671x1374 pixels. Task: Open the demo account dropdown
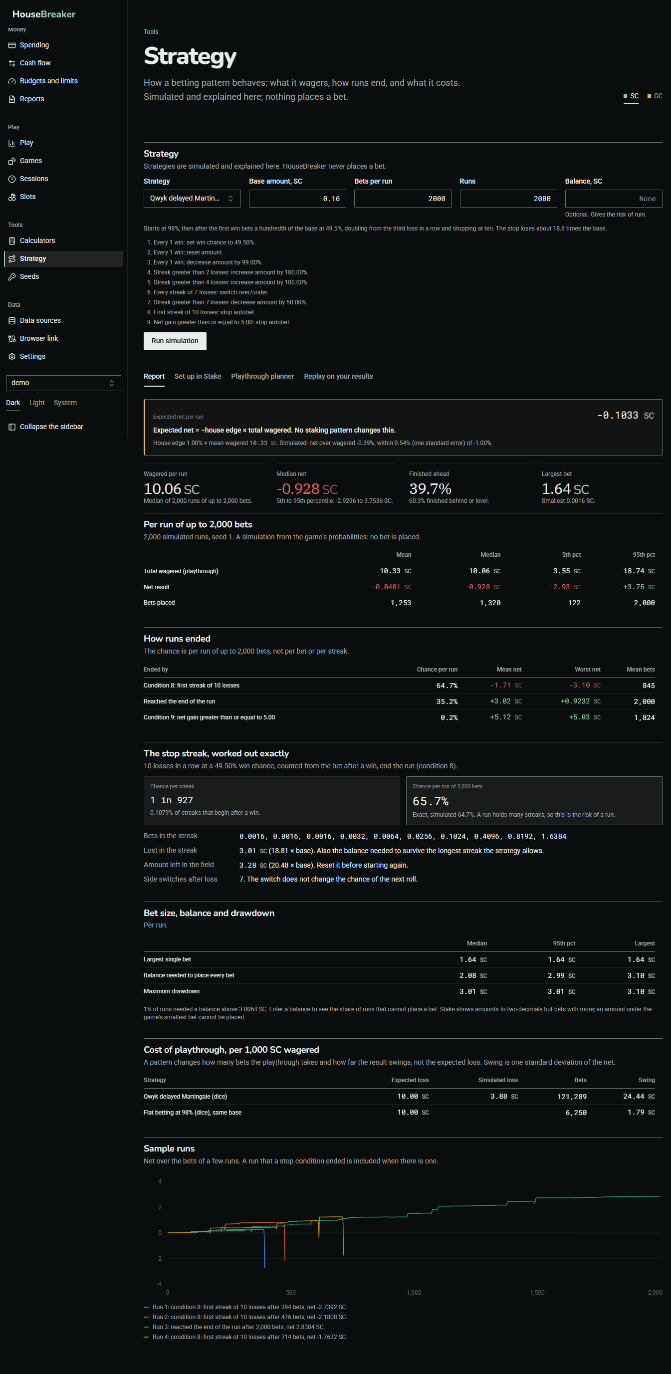63,383
